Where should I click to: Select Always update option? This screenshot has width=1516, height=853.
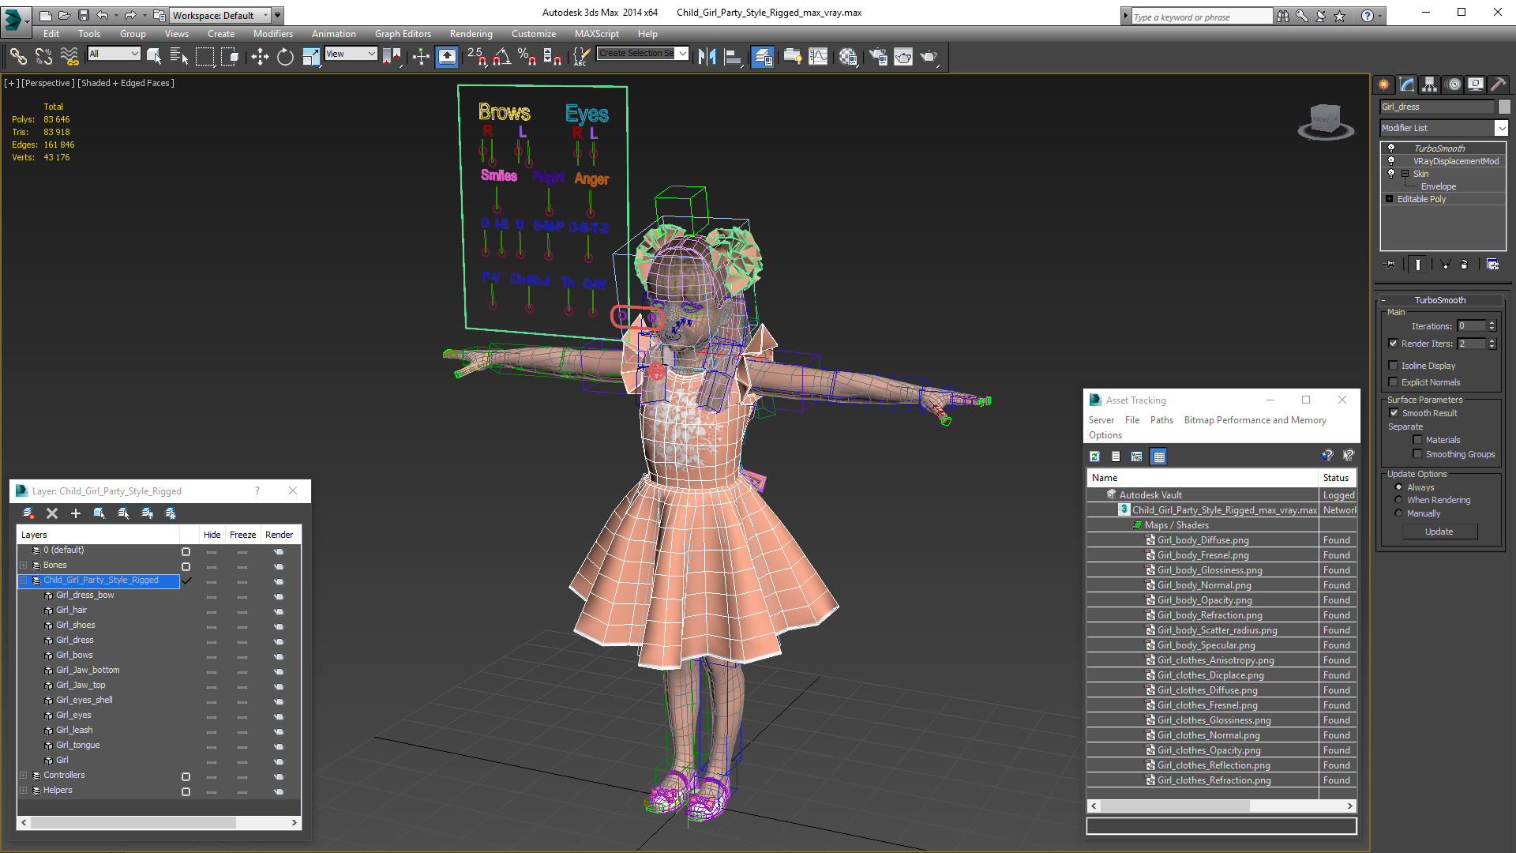pos(1399,487)
